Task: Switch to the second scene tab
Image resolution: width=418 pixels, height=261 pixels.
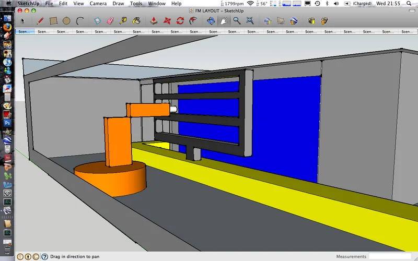Action: pos(44,31)
